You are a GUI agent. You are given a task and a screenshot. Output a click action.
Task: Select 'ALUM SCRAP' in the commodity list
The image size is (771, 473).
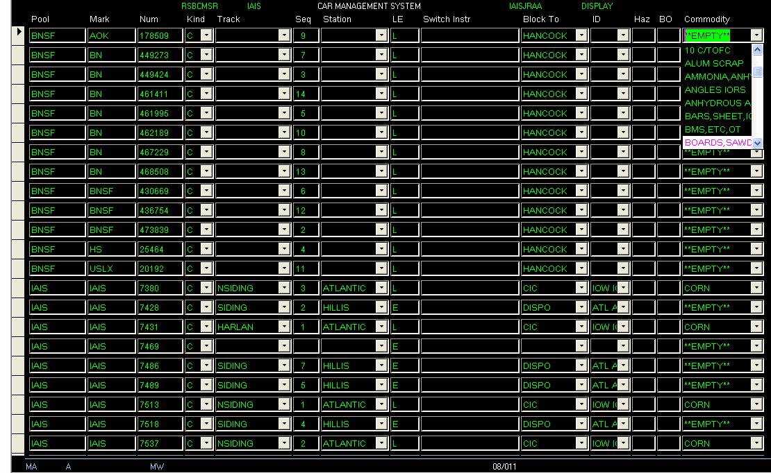click(717, 63)
